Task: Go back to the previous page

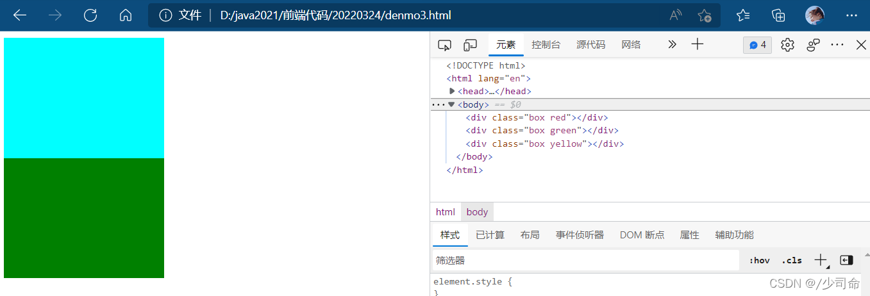Action: (x=20, y=15)
